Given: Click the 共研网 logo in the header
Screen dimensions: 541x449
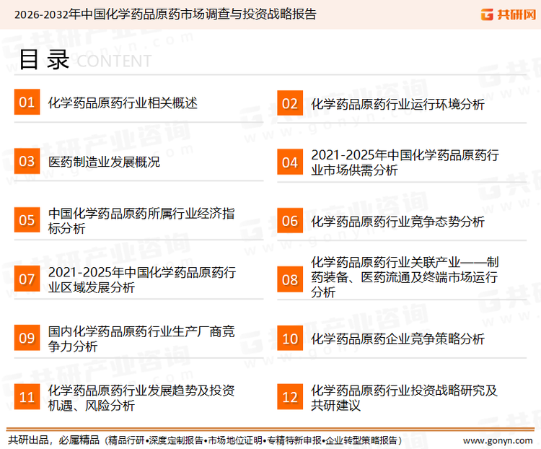Looking at the screenshot, I should pos(509,14).
